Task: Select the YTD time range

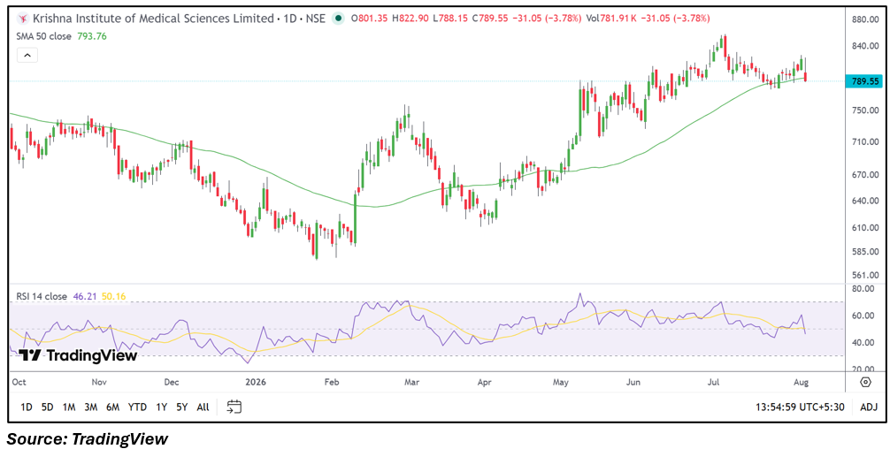Action: pos(137,407)
